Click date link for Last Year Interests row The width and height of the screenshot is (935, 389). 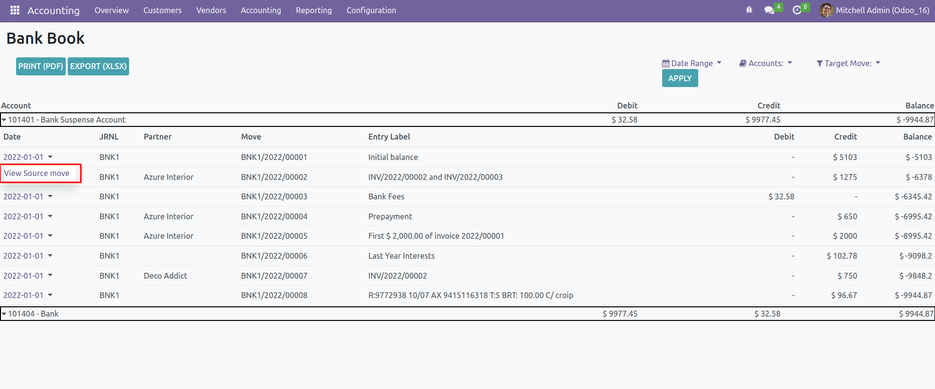point(23,256)
